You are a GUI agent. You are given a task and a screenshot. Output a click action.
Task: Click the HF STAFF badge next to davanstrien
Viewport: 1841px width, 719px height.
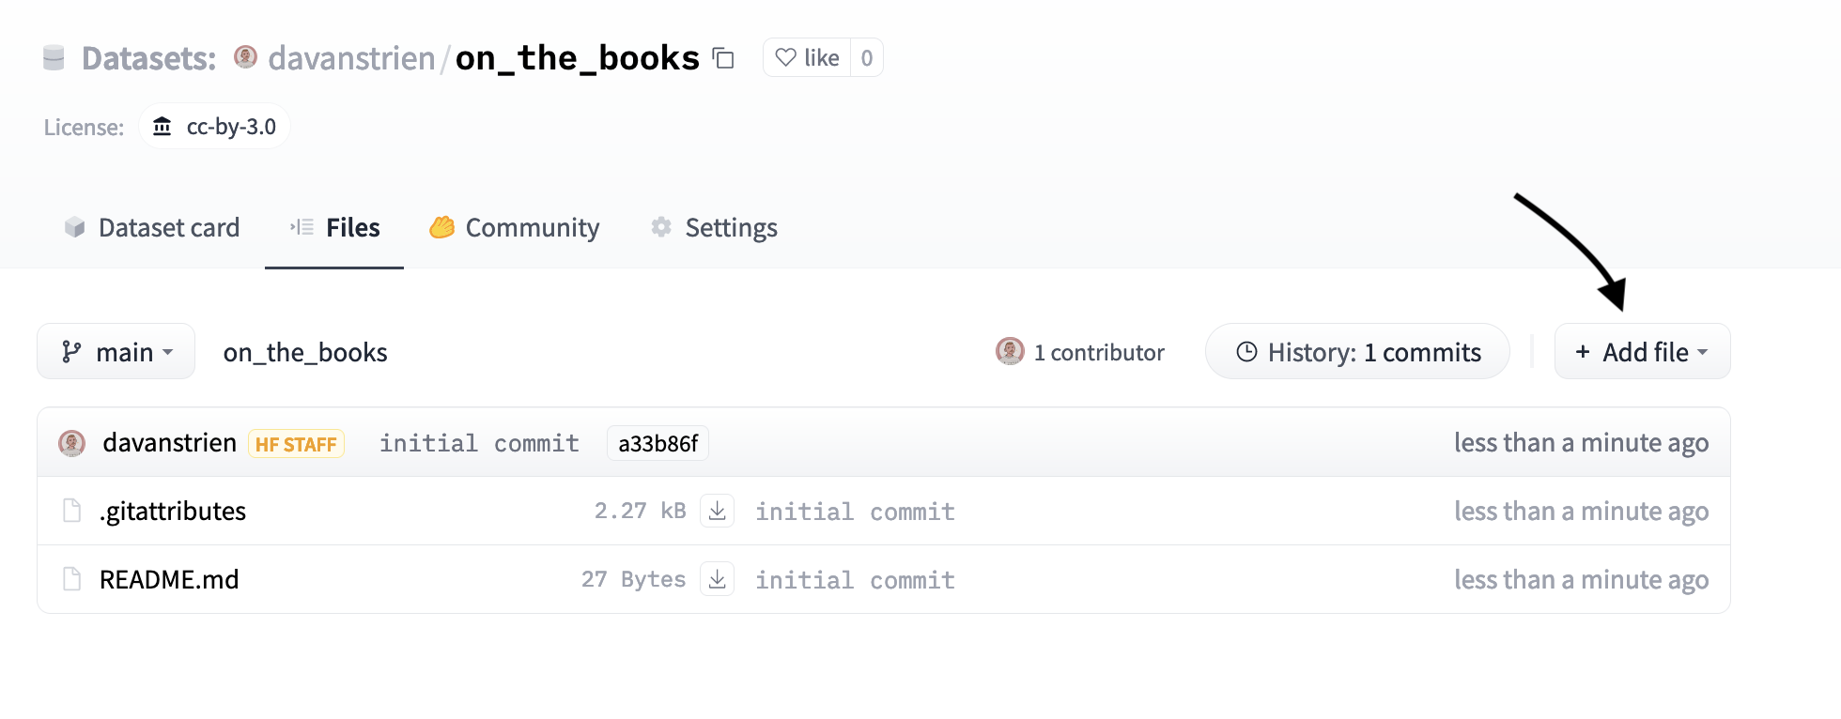(x=296, y=443)
